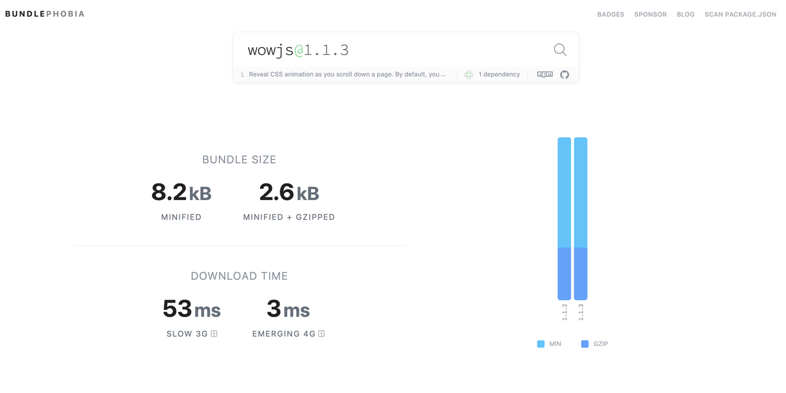Viewport: 786px width, 393px height.
Task: Open the Blog link
Action: click(x=686, y=14)
